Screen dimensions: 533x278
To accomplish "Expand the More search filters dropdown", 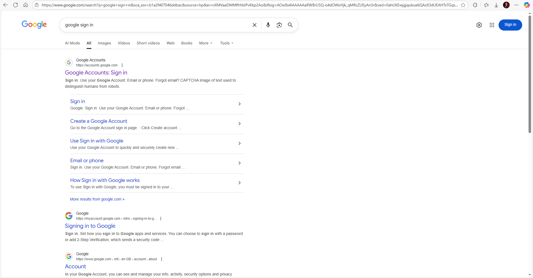I will (205, 43).
